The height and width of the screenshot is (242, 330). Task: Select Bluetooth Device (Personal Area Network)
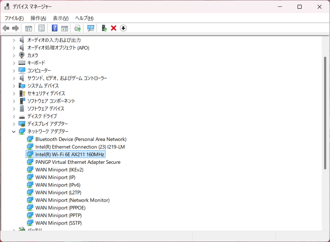point(81,139)
